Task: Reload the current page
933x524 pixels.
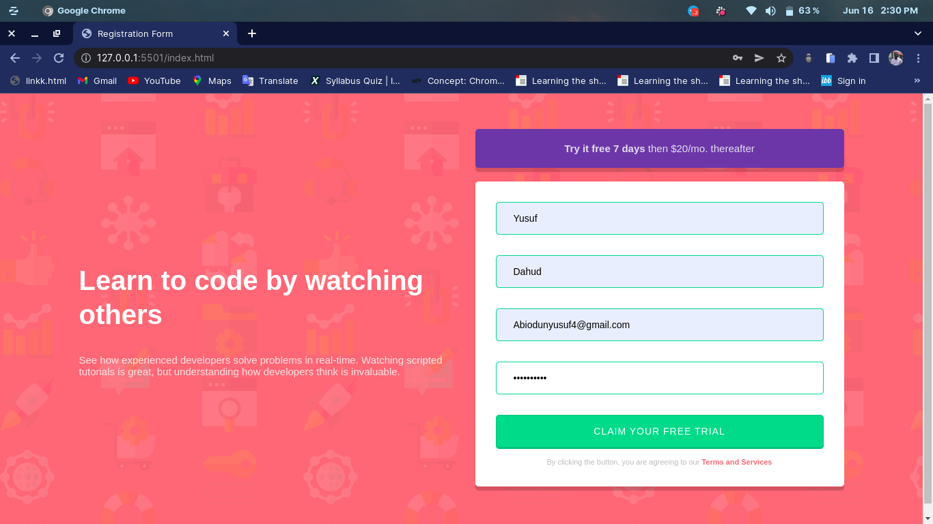Action: coord(59,58)
